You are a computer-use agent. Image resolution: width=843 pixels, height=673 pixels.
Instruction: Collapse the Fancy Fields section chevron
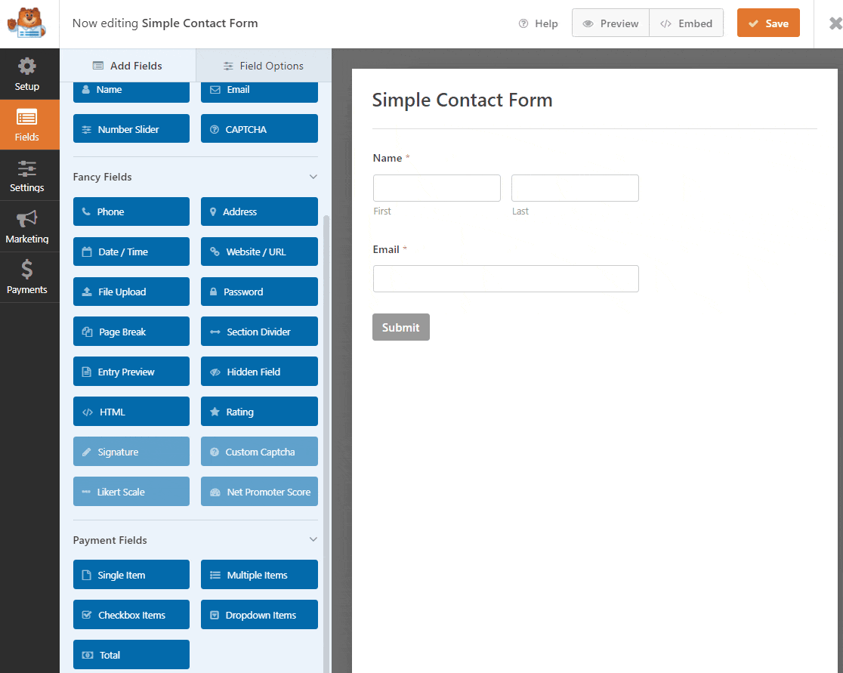(313, 177)
